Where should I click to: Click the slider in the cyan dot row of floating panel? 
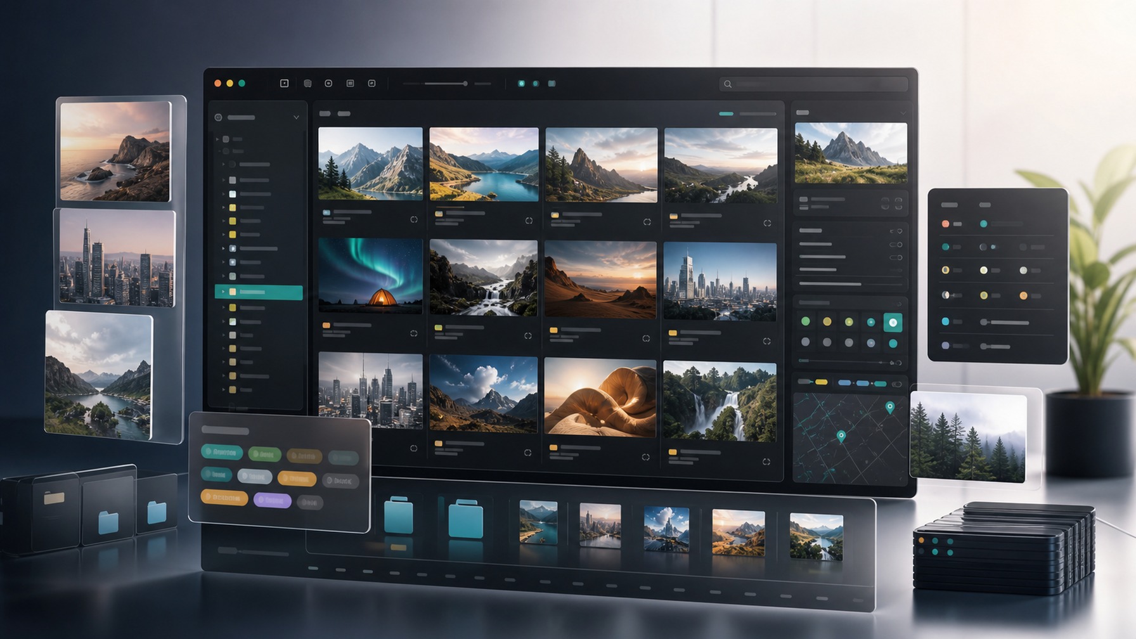tap(1005, 323)
